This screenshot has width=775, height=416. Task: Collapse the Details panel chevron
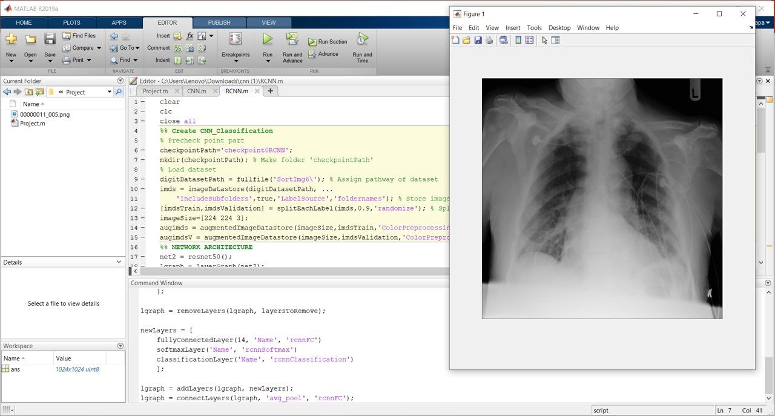coord(119,262)
